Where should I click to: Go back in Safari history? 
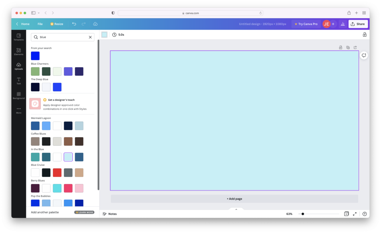pos(45,13)
